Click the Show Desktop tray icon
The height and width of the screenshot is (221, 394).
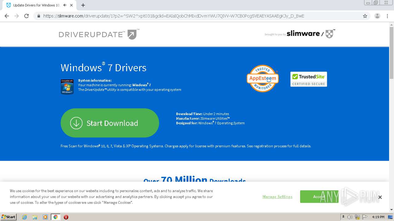coord(391,217)
